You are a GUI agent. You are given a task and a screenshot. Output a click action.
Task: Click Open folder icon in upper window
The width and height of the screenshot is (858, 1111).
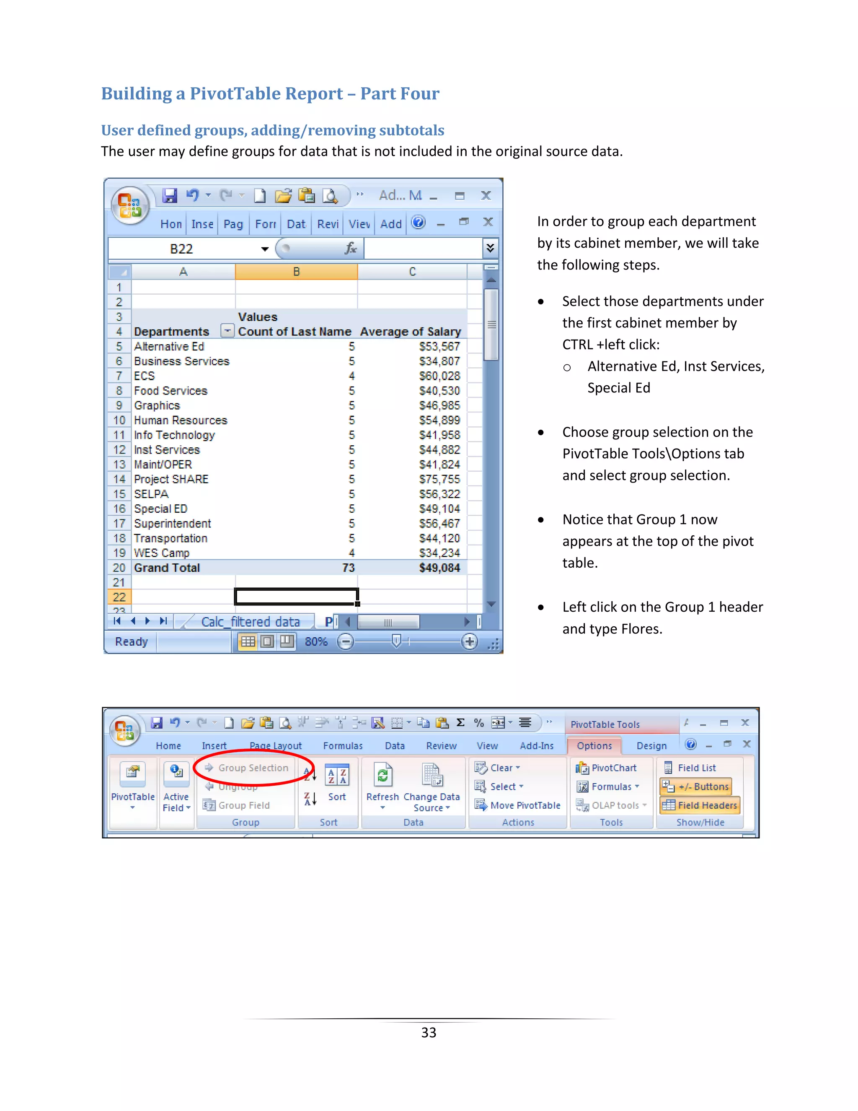[x=283, y=195]
